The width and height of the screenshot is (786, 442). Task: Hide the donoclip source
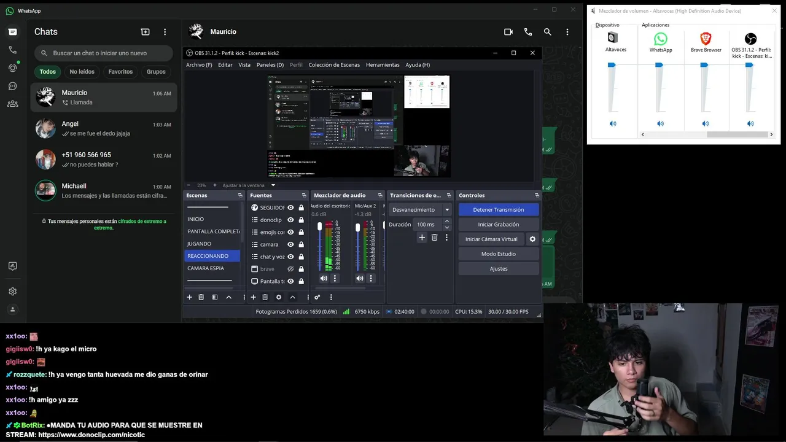coord(290,220)
